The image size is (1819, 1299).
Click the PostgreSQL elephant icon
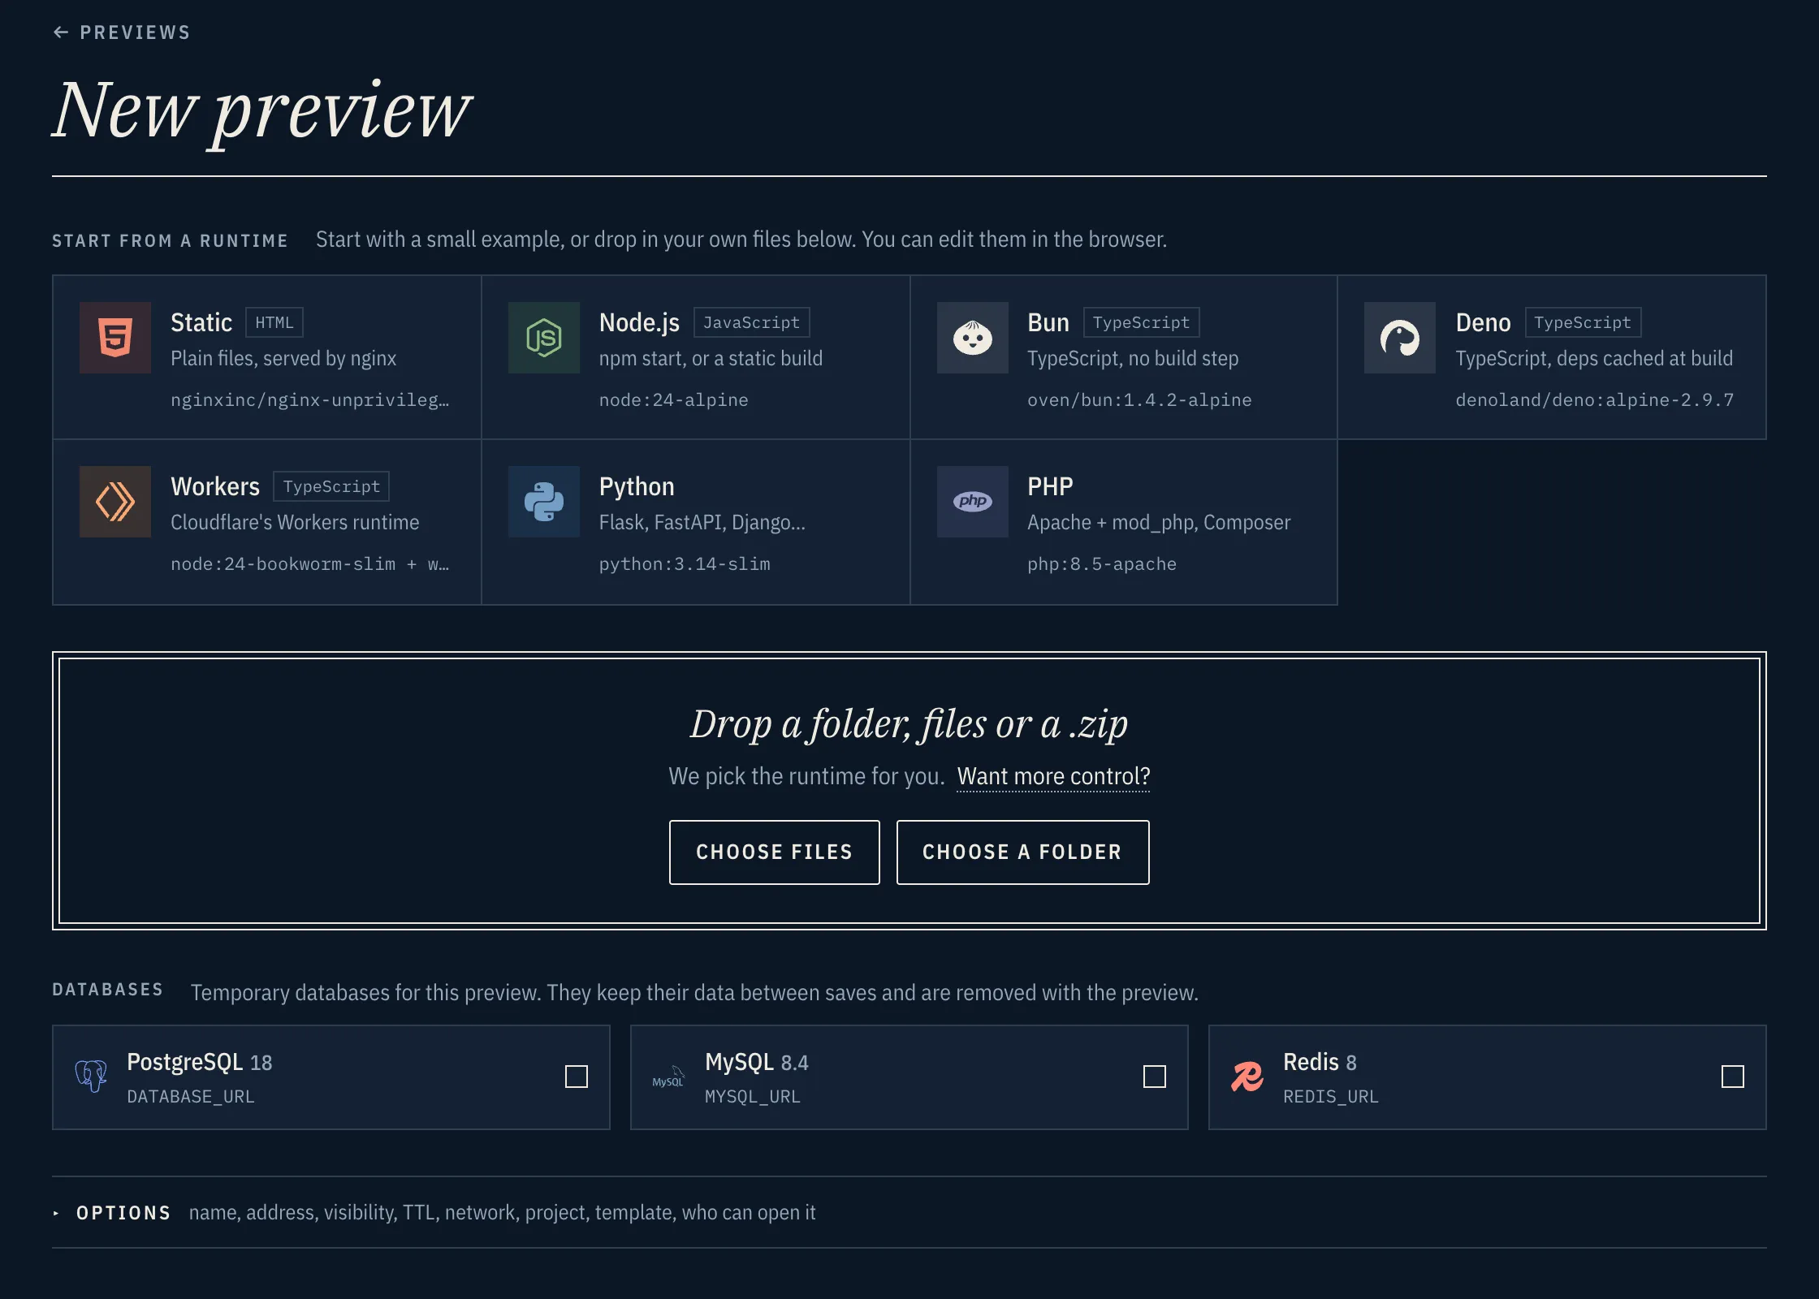91,1077
